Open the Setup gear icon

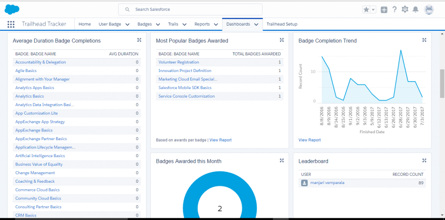(405, 10)
